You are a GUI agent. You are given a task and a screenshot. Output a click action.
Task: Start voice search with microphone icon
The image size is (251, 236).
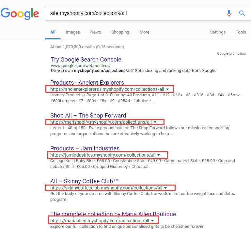coord(229,13)
